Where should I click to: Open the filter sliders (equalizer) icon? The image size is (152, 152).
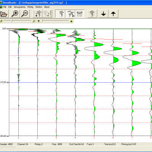pos(80,14)
